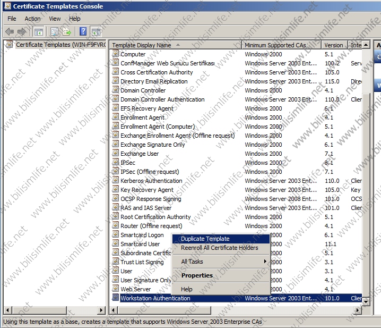Select the Directory Email Replication template
The height and width of the screenshot is (328, 381).
(154, 81)
